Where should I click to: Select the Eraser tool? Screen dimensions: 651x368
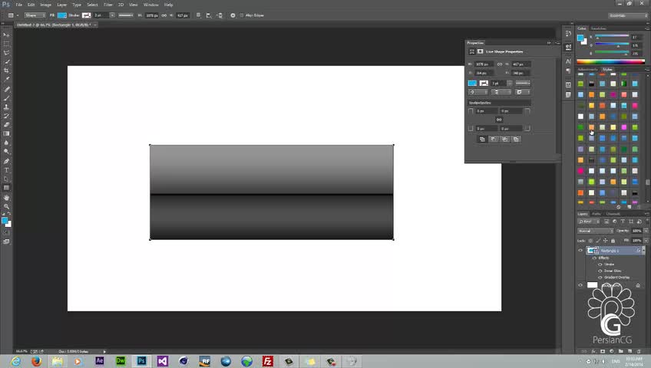(6, 125)
